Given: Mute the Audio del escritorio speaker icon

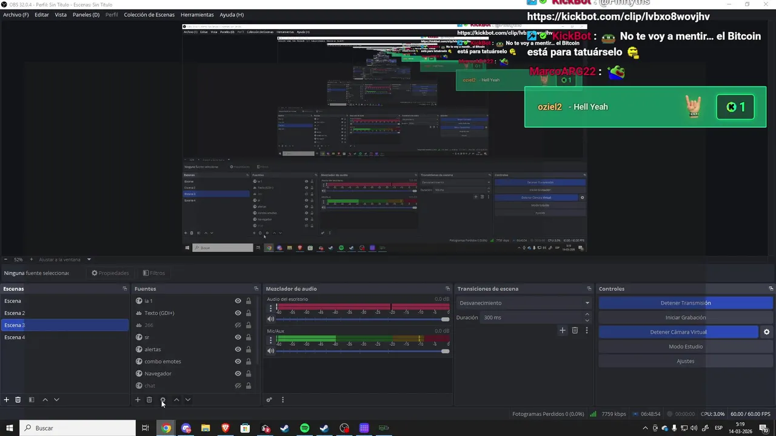Looking at the screenshot, I should pyautogui.click(x=271, y=319).
